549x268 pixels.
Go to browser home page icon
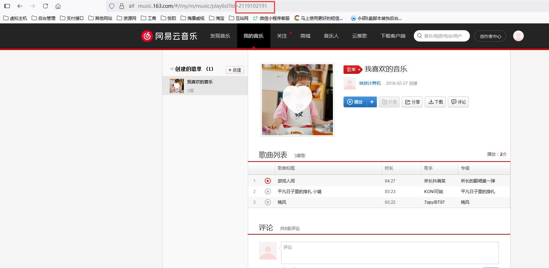58,6
